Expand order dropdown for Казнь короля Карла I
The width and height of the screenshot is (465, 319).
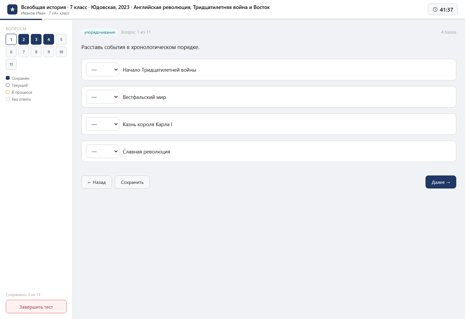click(103, 124)
